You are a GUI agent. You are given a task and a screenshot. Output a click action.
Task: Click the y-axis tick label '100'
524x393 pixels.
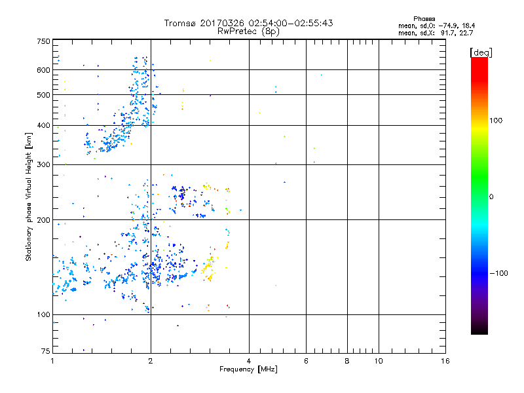[43, 315]
